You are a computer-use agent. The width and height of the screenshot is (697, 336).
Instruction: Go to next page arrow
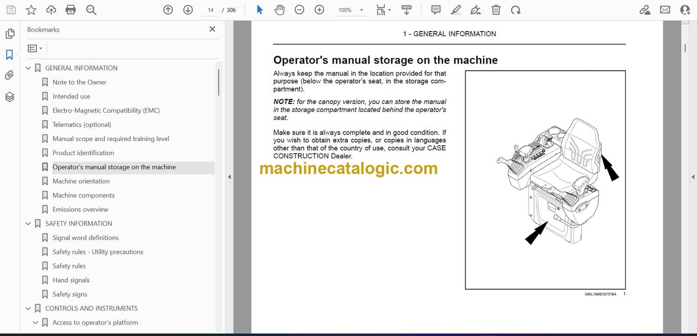click(x=188, y=10)
